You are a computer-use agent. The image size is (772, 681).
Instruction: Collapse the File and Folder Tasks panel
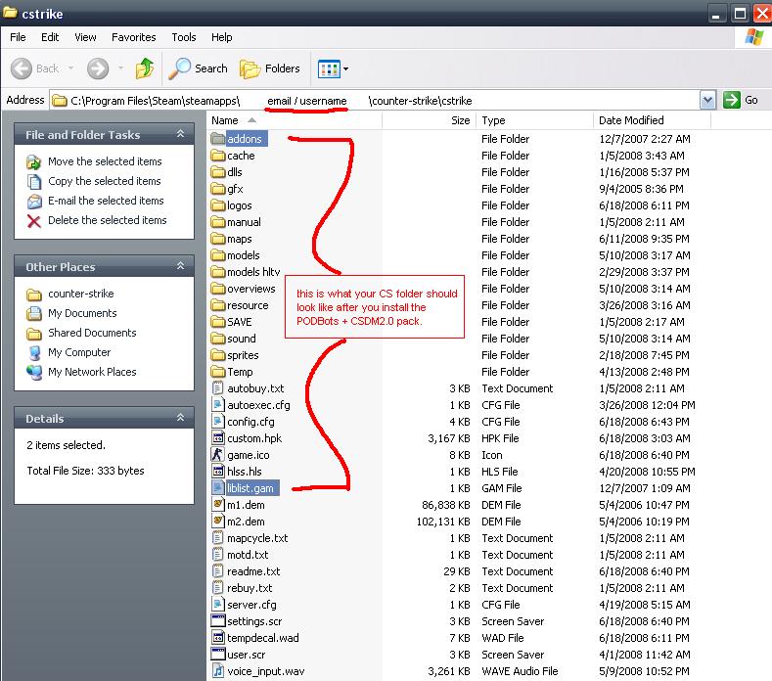tap(181, 134)
